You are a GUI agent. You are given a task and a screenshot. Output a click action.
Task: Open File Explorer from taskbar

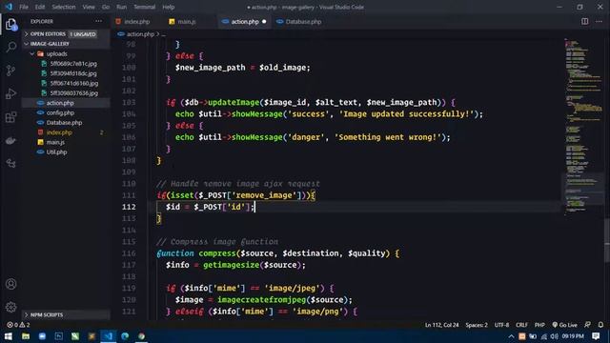(x=26, y=336)
